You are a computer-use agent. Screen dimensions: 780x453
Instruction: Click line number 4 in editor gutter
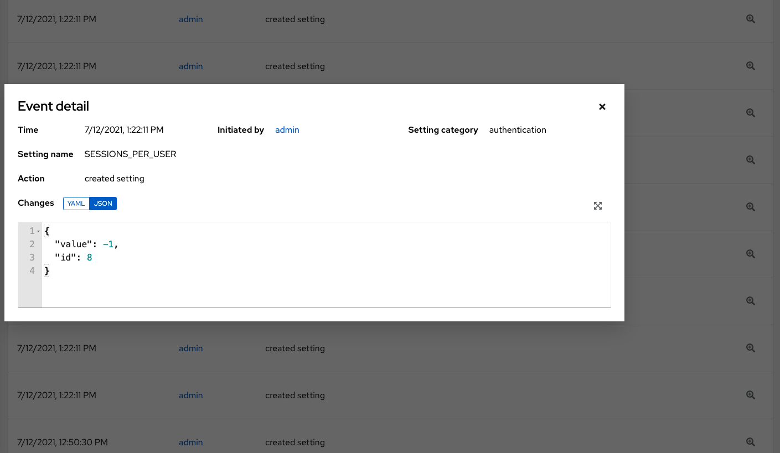[x=32, y=270]
